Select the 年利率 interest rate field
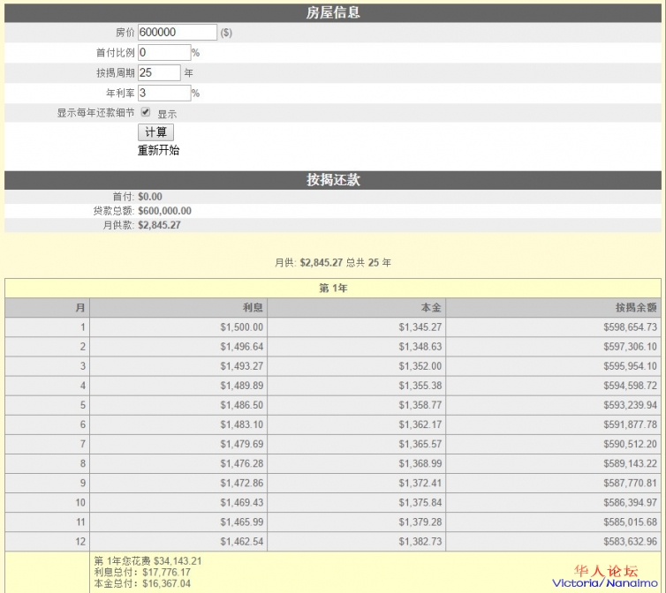The width and height of the screenshot is (666, 593). 163,94
